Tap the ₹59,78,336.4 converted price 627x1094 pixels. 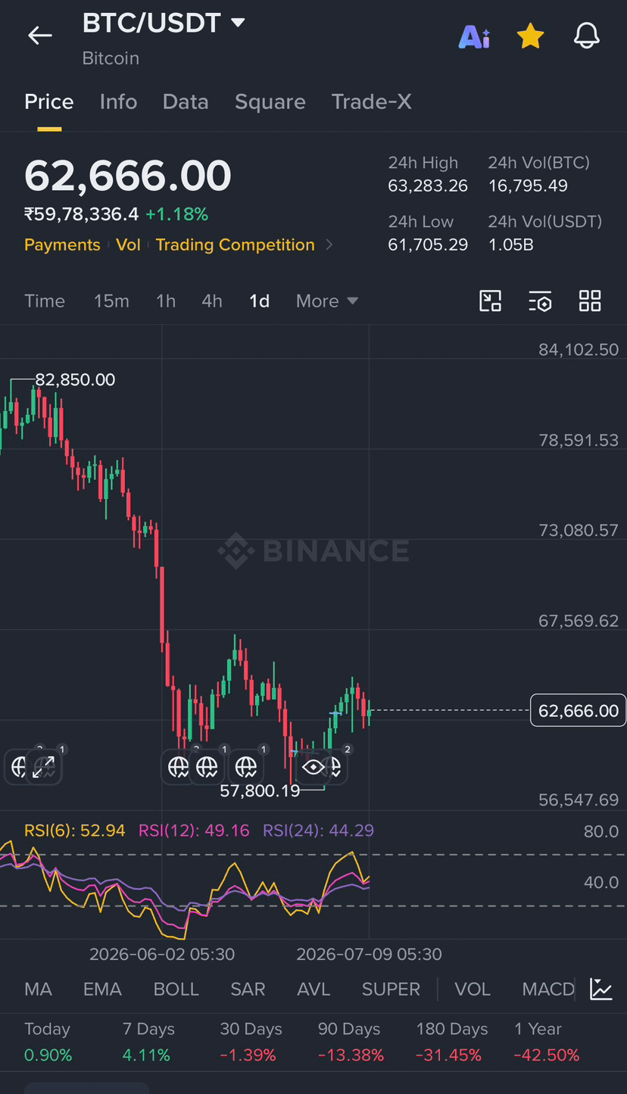[x=82, y=214]
